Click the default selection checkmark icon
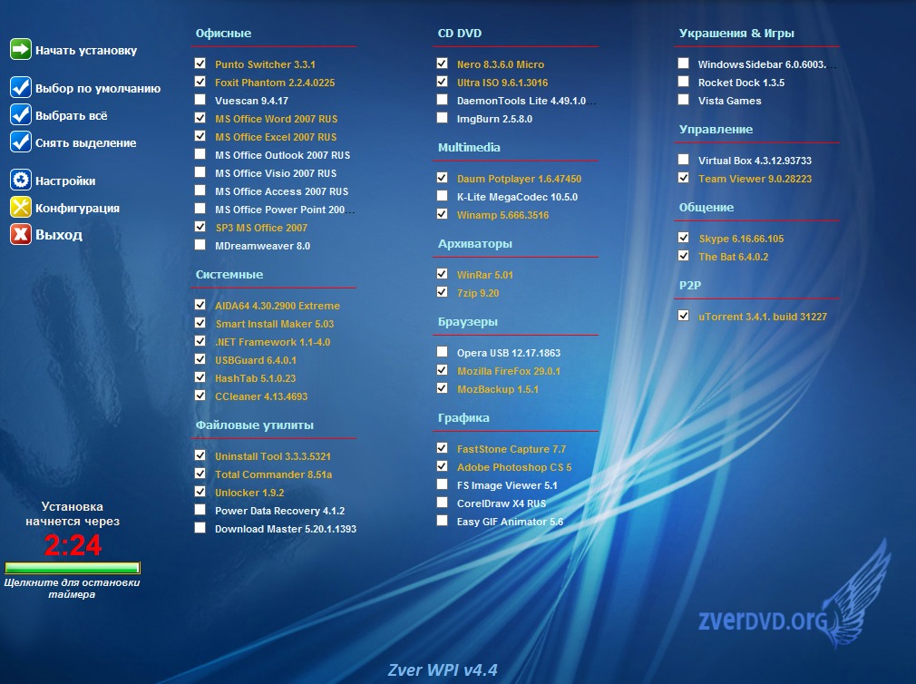 pyautogui.click(x=21, y=87)
